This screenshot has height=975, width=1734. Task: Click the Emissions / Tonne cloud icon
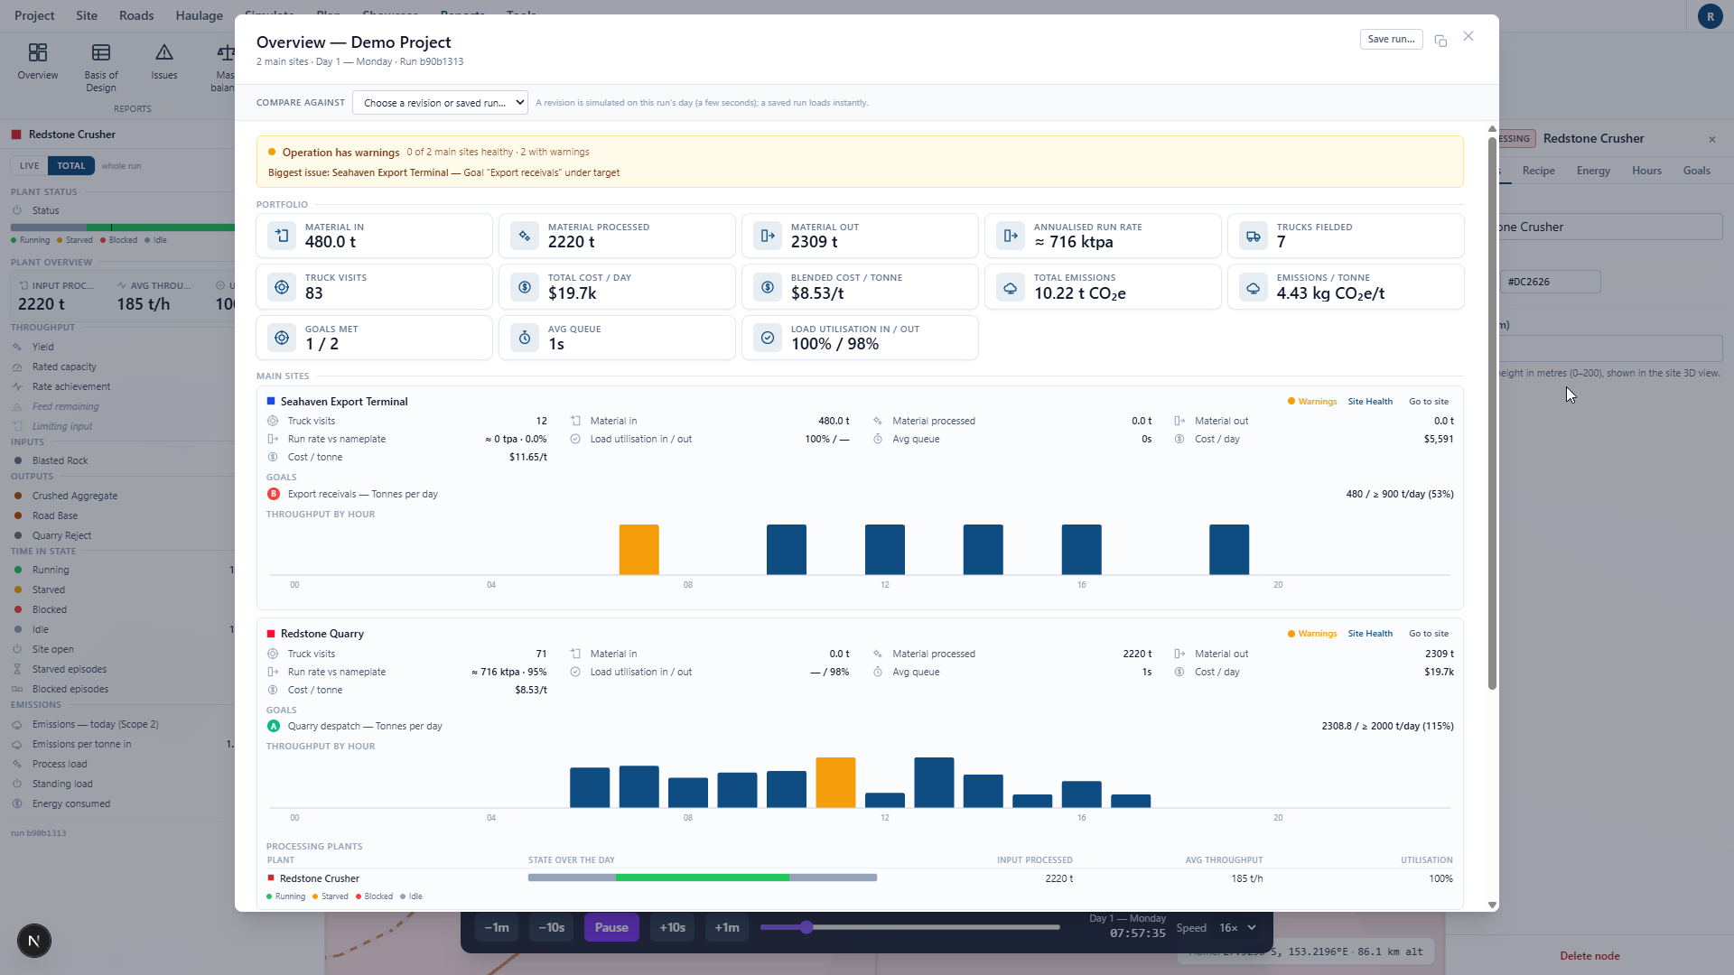pyautogui.click(x=1254, y=287)
